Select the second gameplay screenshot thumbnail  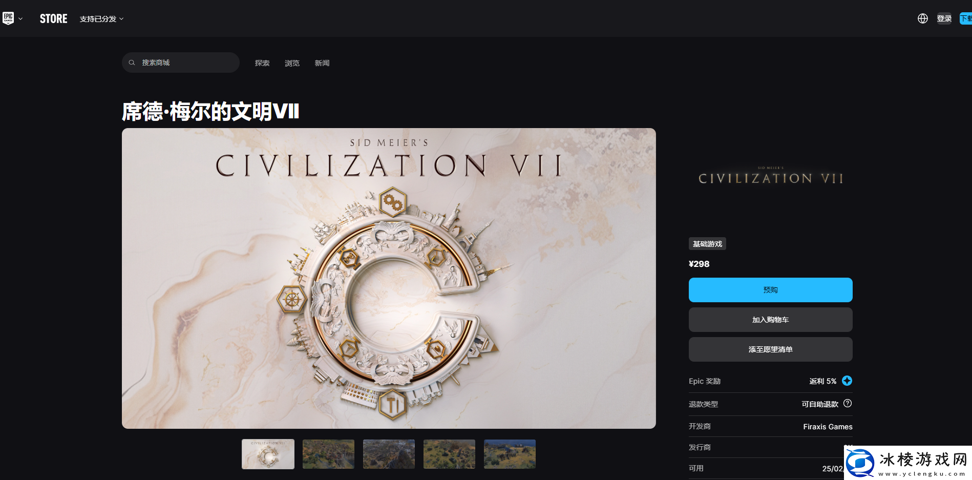tap(389, 454)
